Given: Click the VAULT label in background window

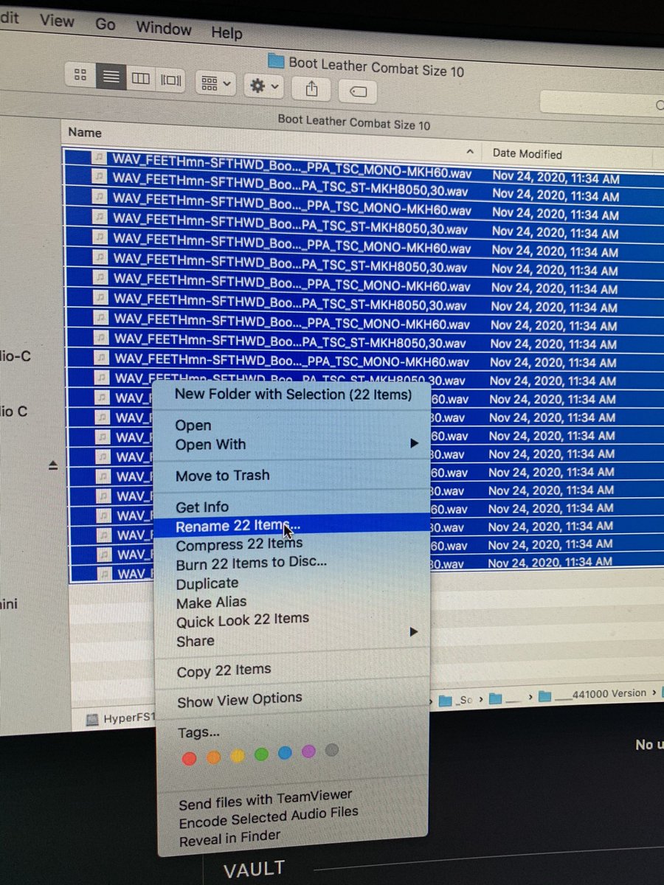Looking at the screenshot, I should pos(254,869).
